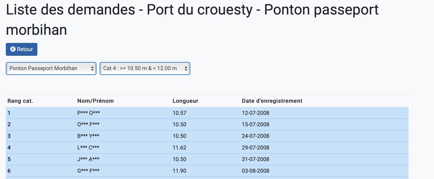Select the row for P*** O***
The height and width of the screenshot is (179, 434).
click(207, 113)
